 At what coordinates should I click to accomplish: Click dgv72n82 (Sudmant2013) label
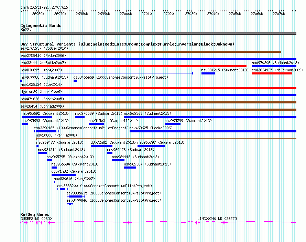113,142
